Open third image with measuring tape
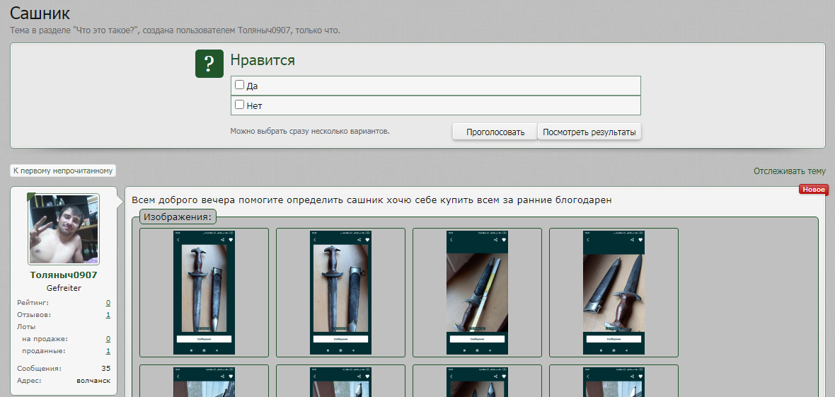Screen dimensions: 835x397 point(477,292)
